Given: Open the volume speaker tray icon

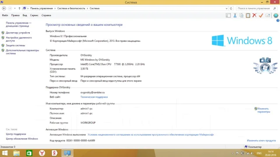Looking at the screenshot, I should coord(252,153).
